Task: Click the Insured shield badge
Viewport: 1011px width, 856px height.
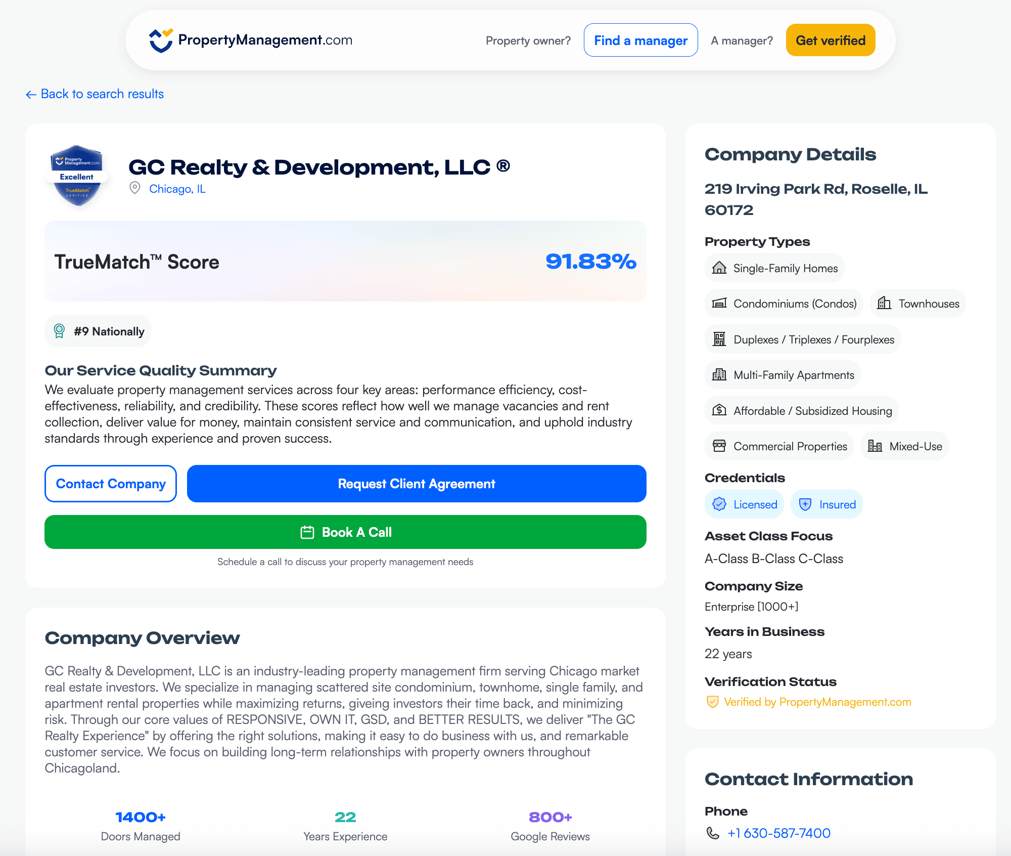Action: (826, 504)
